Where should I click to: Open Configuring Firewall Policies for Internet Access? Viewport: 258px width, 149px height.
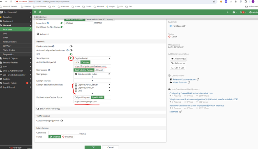191,93
